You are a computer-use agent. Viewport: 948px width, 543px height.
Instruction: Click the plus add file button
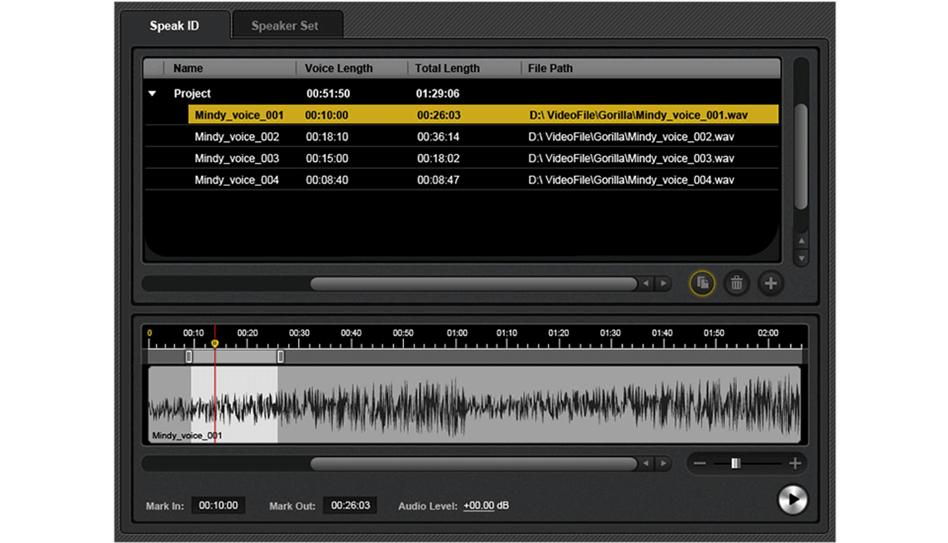click(x=771, y=283)
